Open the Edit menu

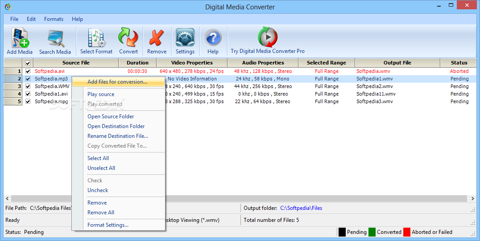tap(31, 19)
